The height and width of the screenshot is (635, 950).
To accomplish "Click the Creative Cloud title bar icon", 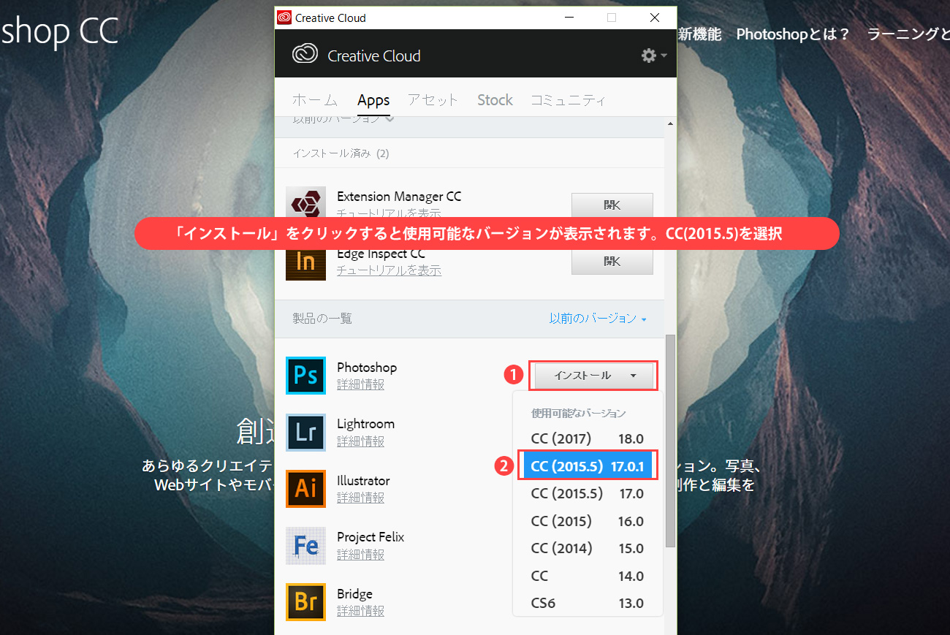I will click(x=284, y=18).
